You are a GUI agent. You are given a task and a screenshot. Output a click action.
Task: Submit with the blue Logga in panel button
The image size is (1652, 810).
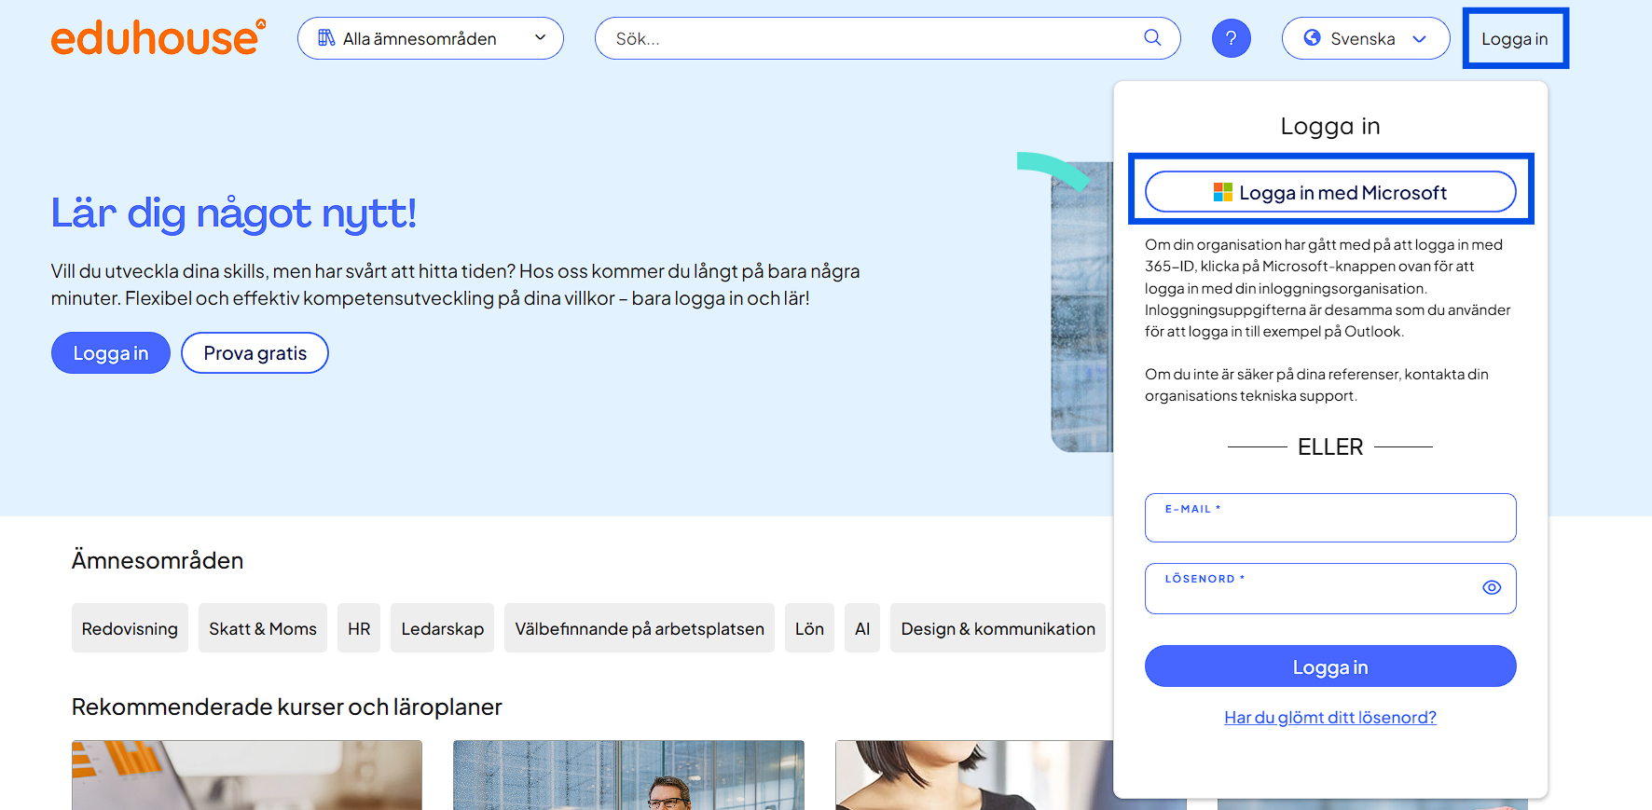click(1330, 666)
